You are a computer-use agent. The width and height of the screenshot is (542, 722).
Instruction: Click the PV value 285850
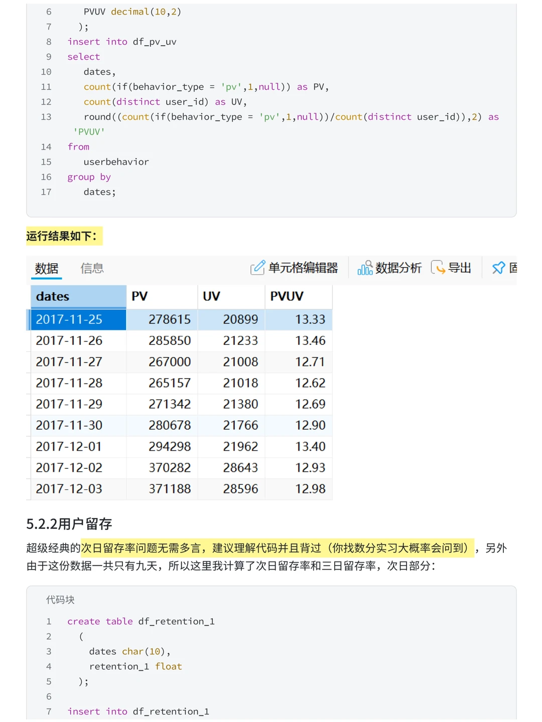pyautogui.click(x=162, y=340)
